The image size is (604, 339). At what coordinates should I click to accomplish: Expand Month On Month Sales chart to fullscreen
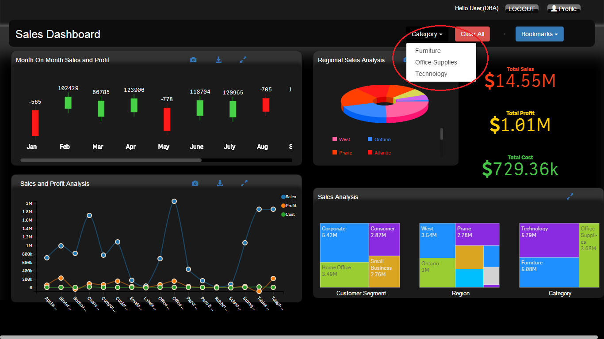[243, 60]
